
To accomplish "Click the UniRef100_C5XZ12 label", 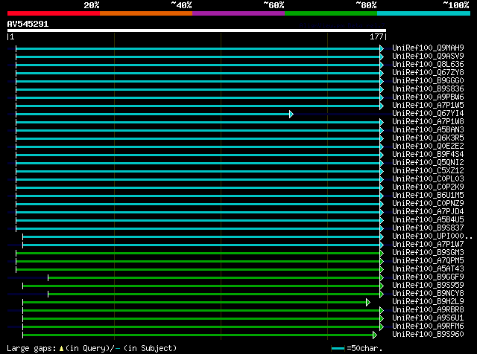I will (x=428, y=170).
